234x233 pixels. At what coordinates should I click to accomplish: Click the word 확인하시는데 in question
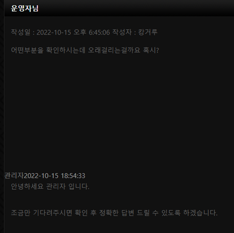click(66, 50)
